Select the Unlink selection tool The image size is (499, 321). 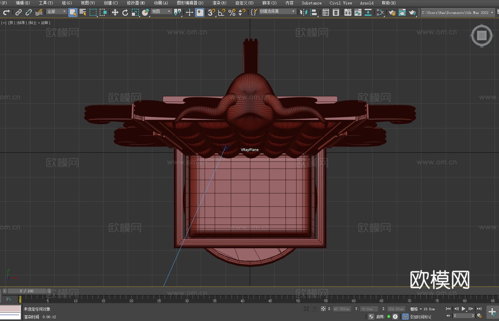point(29,12)
